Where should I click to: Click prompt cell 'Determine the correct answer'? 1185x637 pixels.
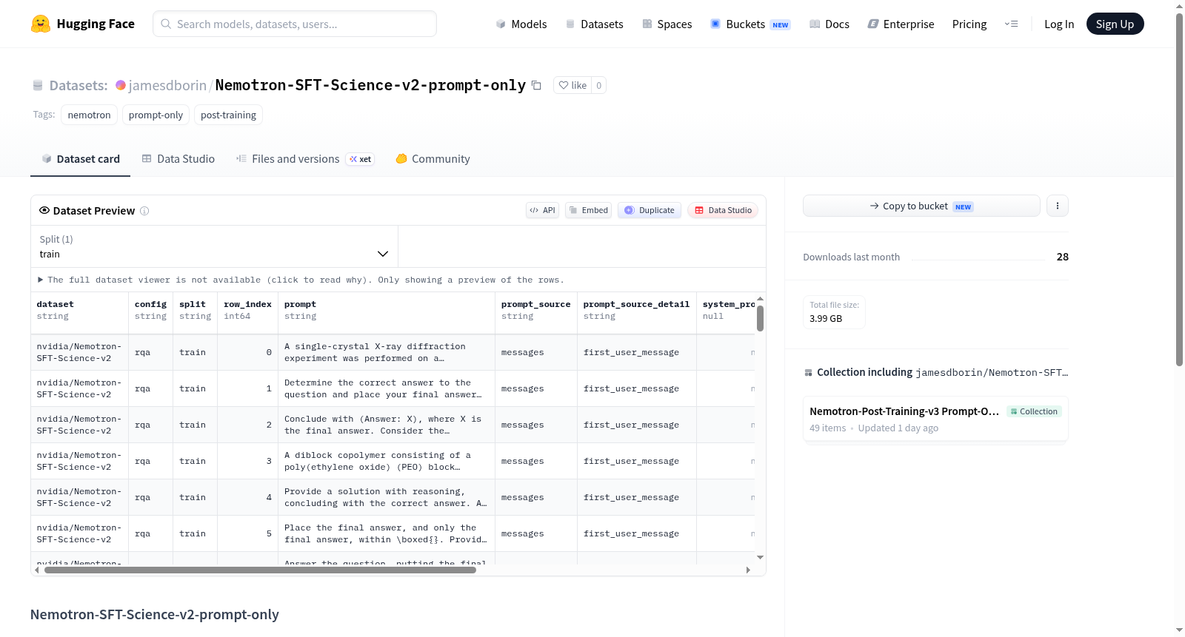click(386, 388)
